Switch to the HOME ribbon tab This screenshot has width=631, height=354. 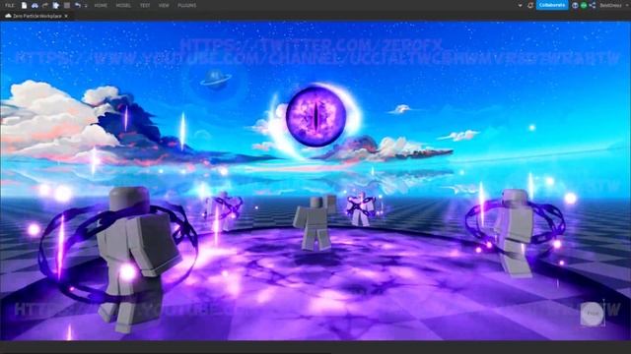click(101, 6)
